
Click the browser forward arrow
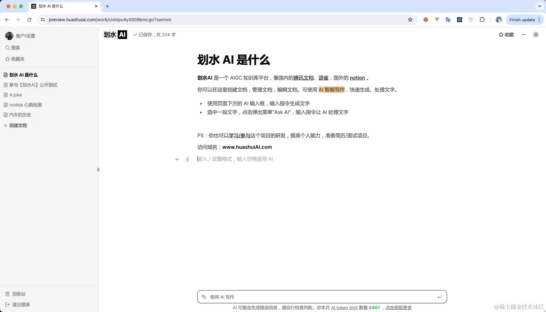pyautogui.click(x=18, y=20)
